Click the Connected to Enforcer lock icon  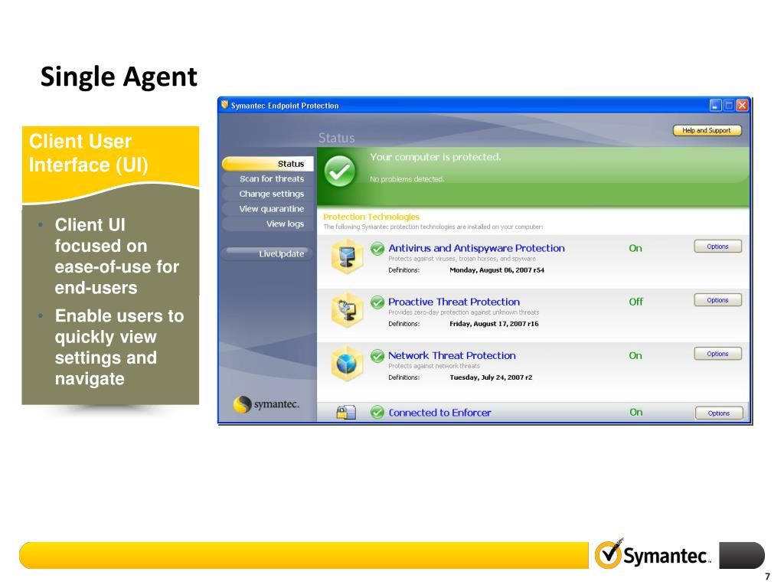346,413
